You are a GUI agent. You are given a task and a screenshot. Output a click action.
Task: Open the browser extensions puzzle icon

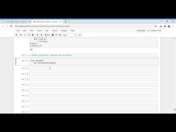(x=165, y=26)
